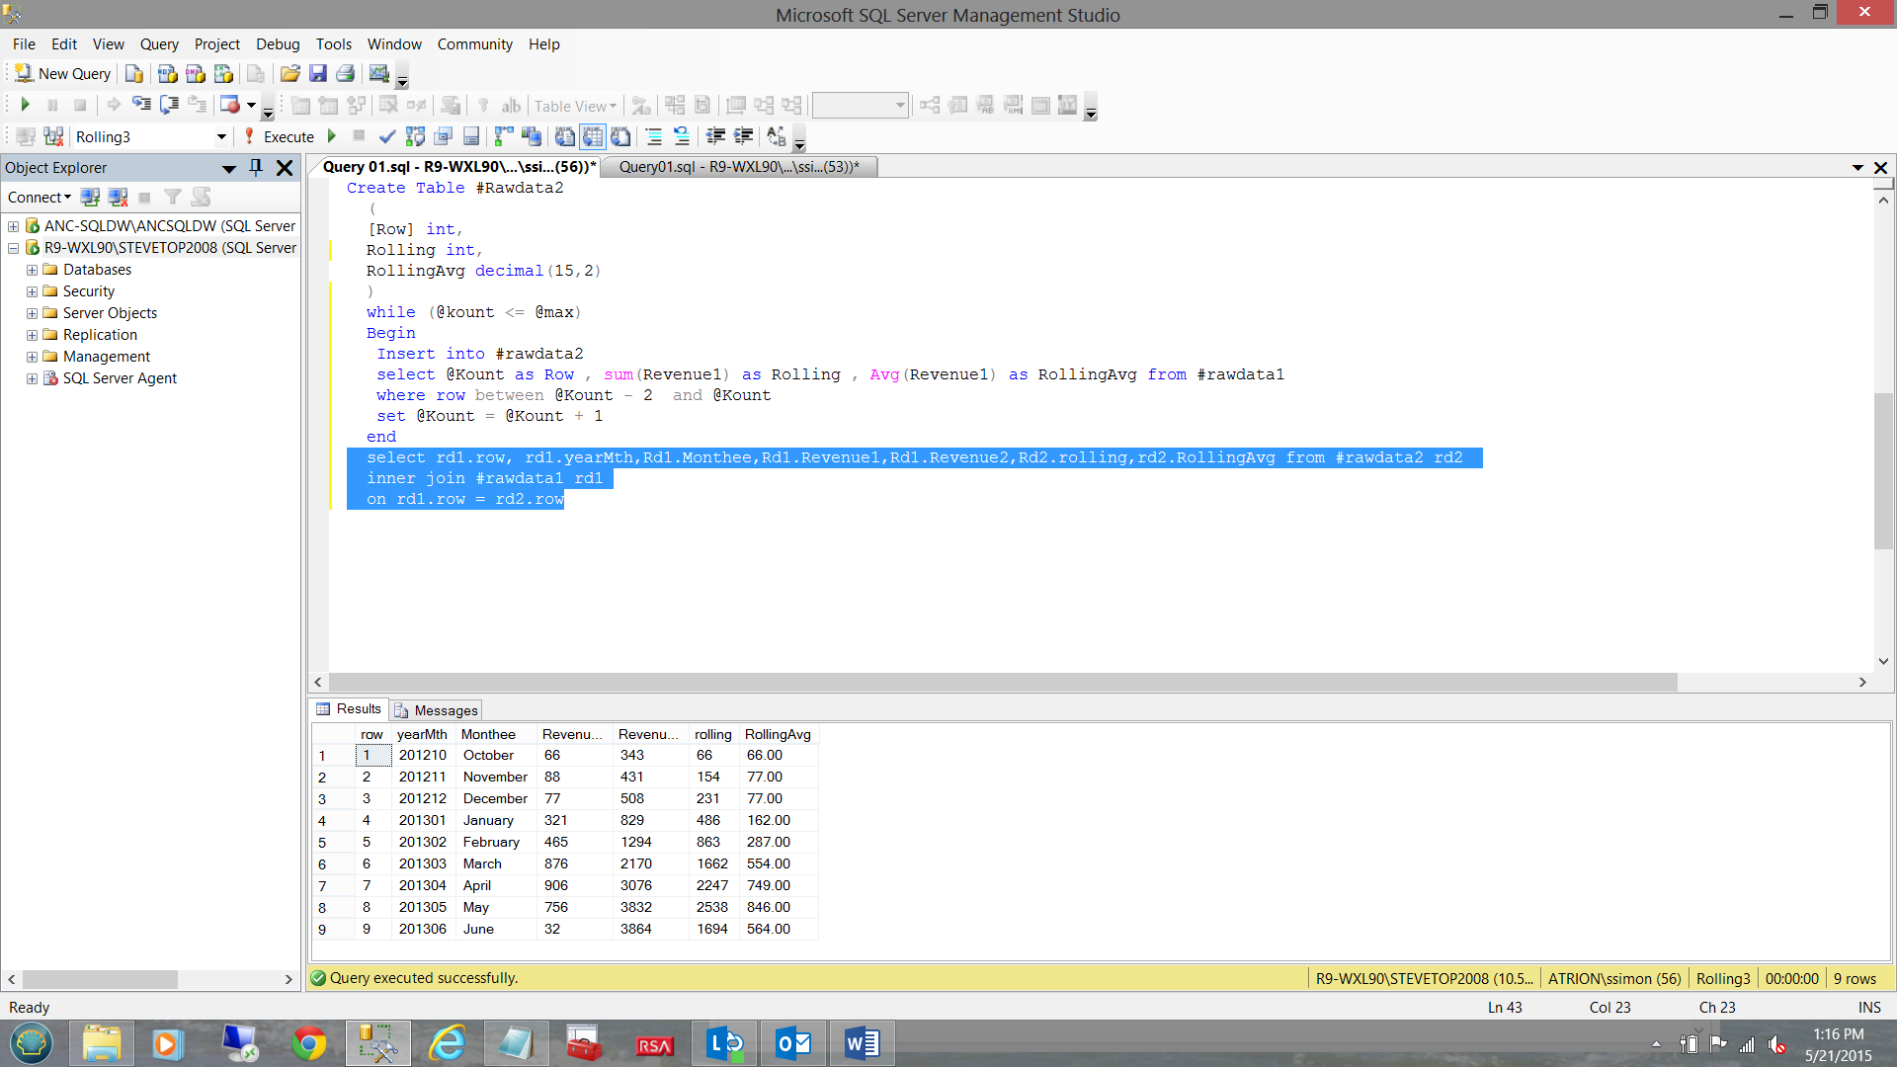The width and height of the screenshot is (1897, 1067).
Task: Toggle the Object Explorer auto-hide pin
Action: pyautogui.click(x=256, y=167)
